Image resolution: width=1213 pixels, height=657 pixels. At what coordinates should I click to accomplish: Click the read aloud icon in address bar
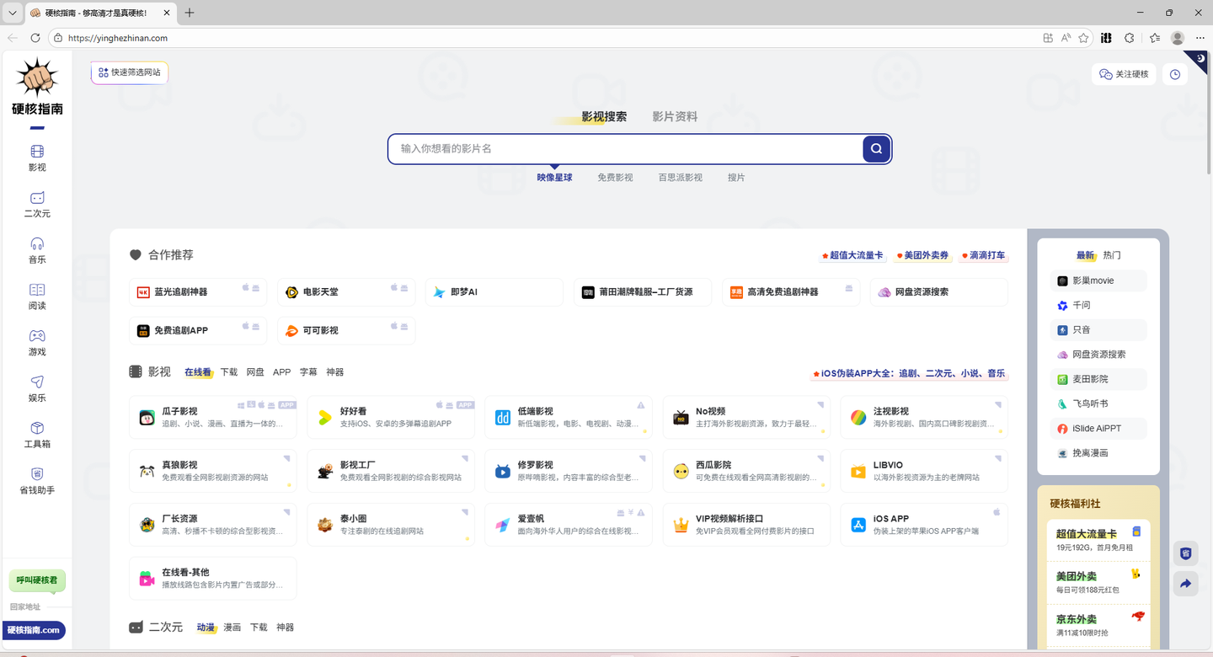[1066, 38]
